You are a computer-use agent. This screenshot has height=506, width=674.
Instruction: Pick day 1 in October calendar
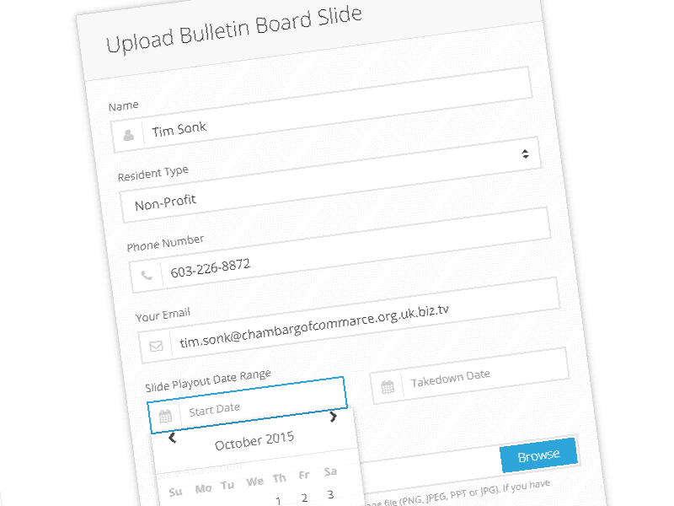point(278,500)
